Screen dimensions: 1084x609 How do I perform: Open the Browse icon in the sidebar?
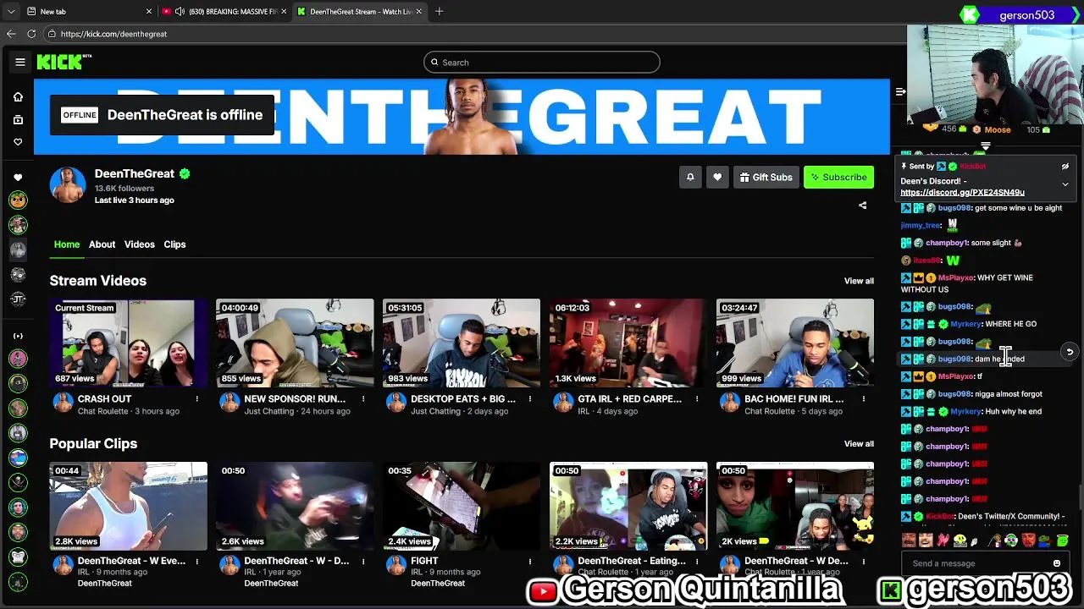coord(18,119)
